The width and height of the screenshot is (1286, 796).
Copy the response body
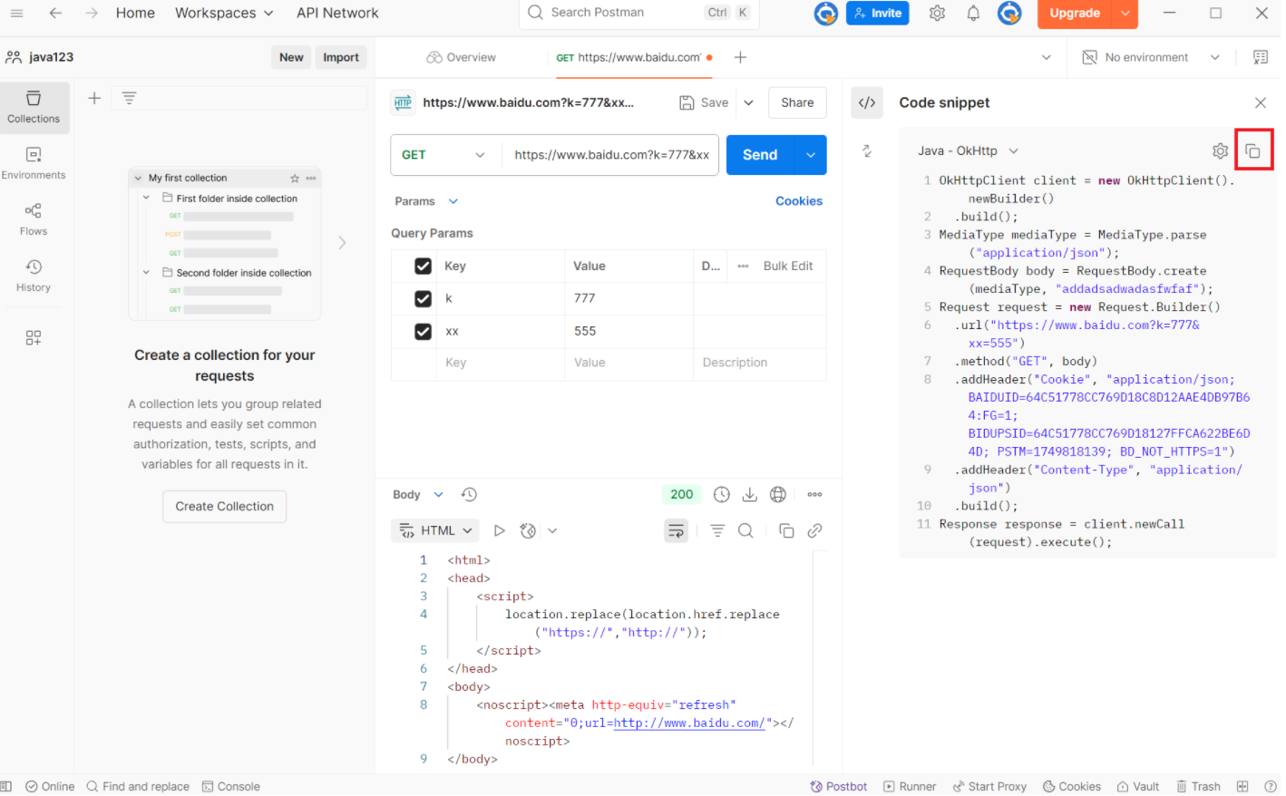786,530
